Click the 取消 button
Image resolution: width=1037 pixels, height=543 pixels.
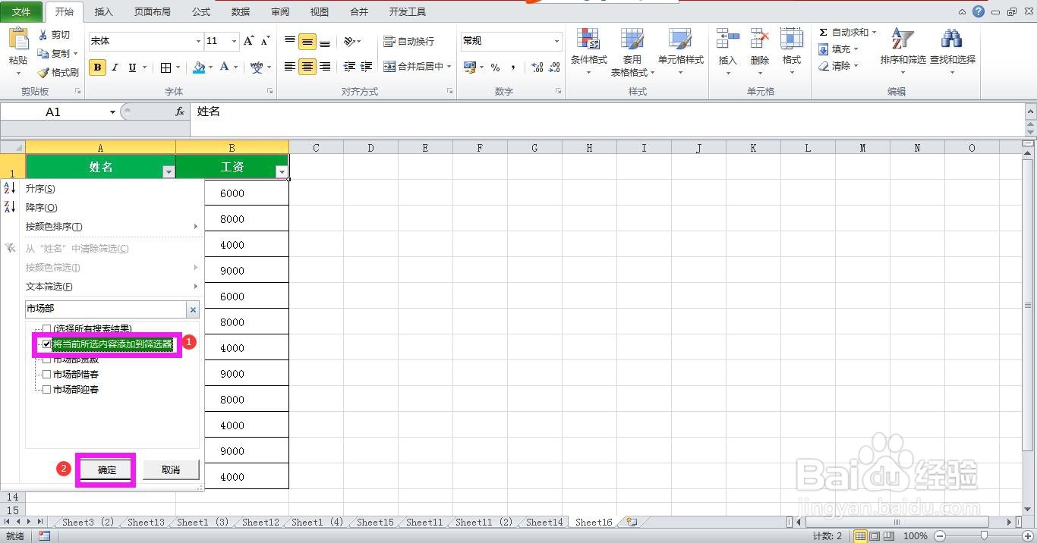click(x=170, y=469)
